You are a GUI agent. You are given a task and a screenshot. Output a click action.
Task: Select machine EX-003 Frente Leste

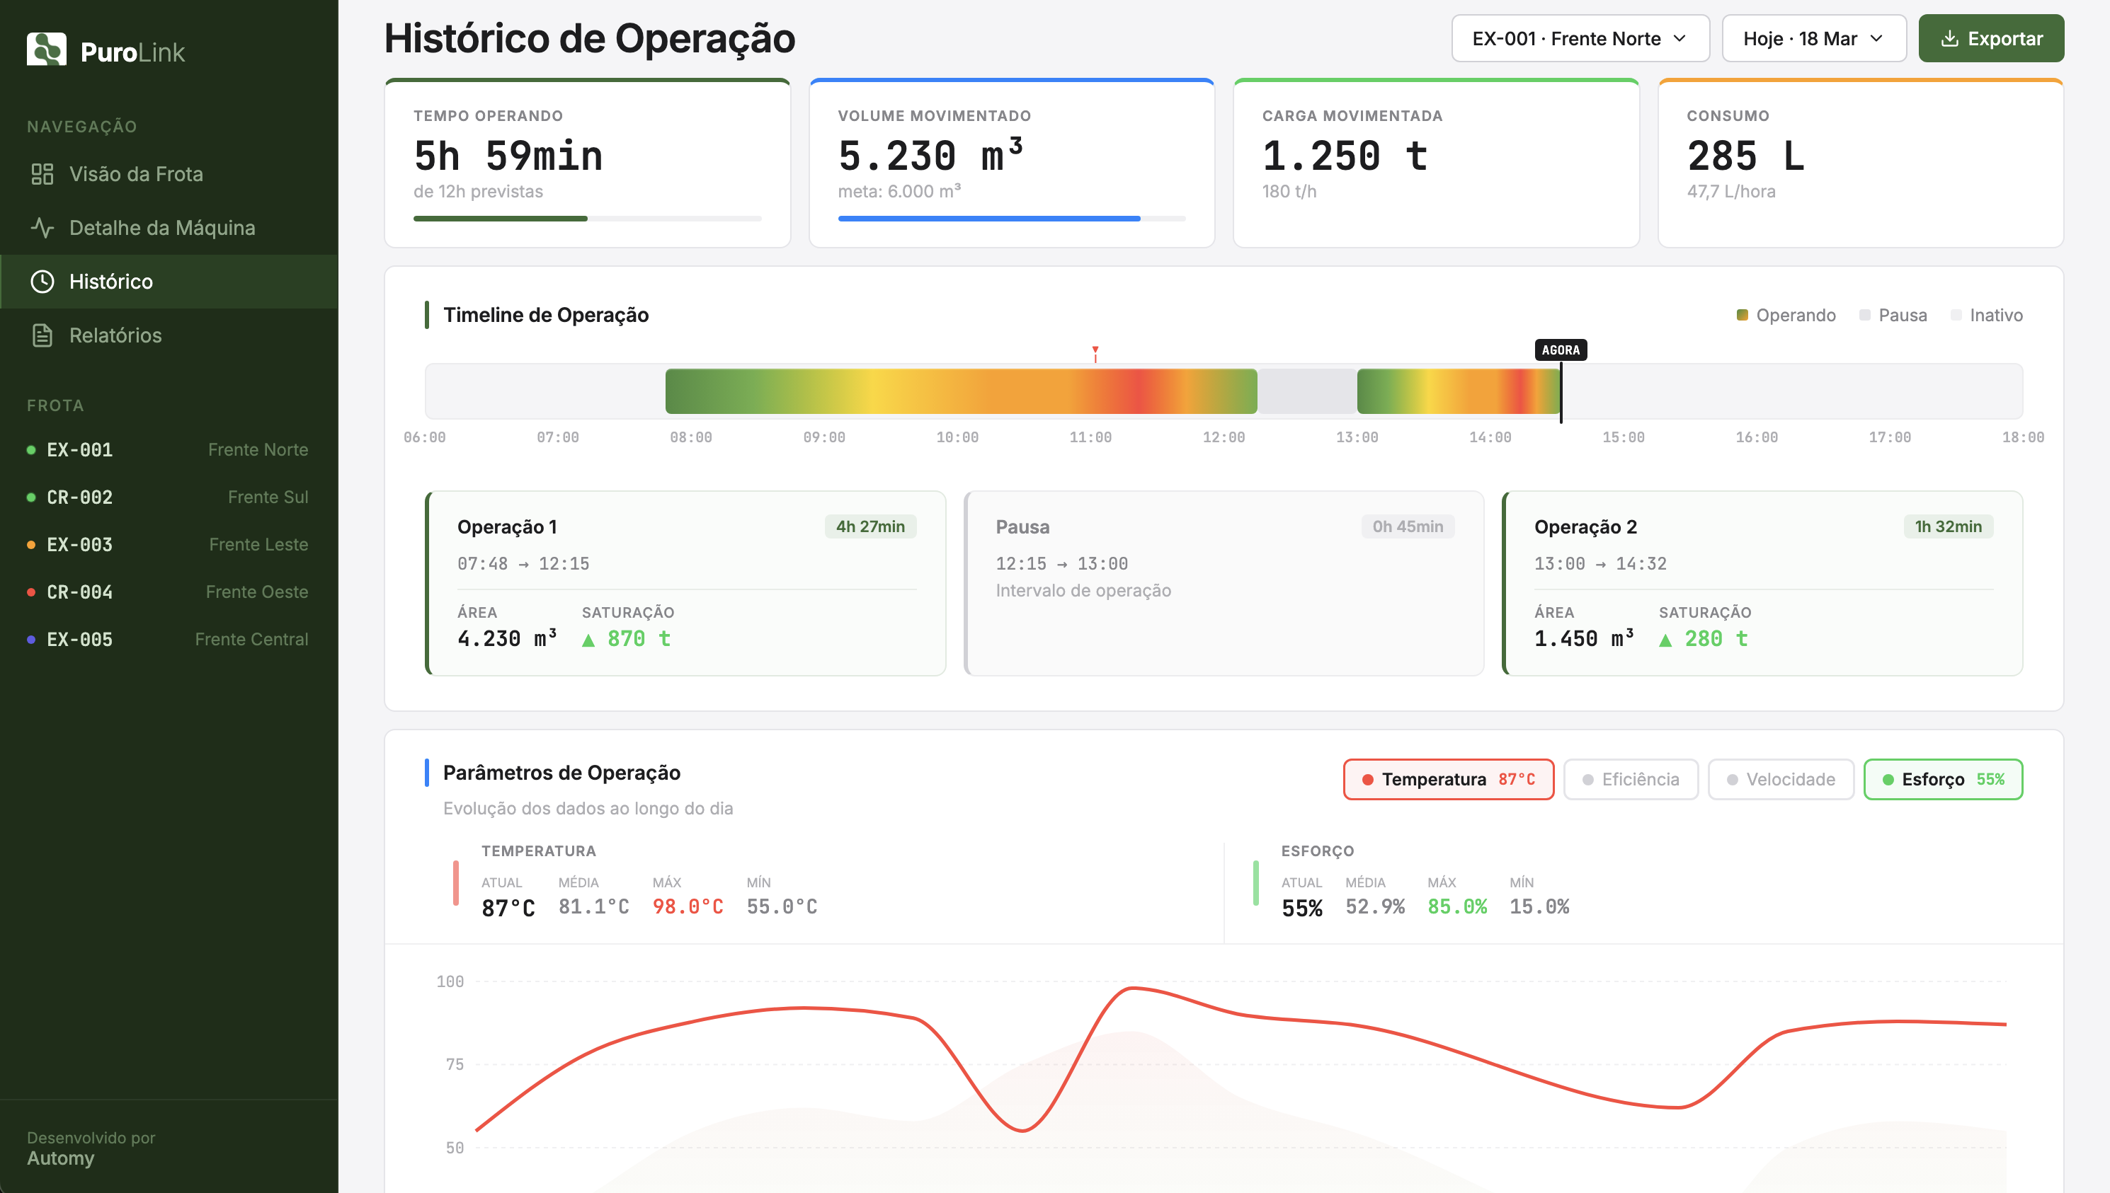coord(168,545)
